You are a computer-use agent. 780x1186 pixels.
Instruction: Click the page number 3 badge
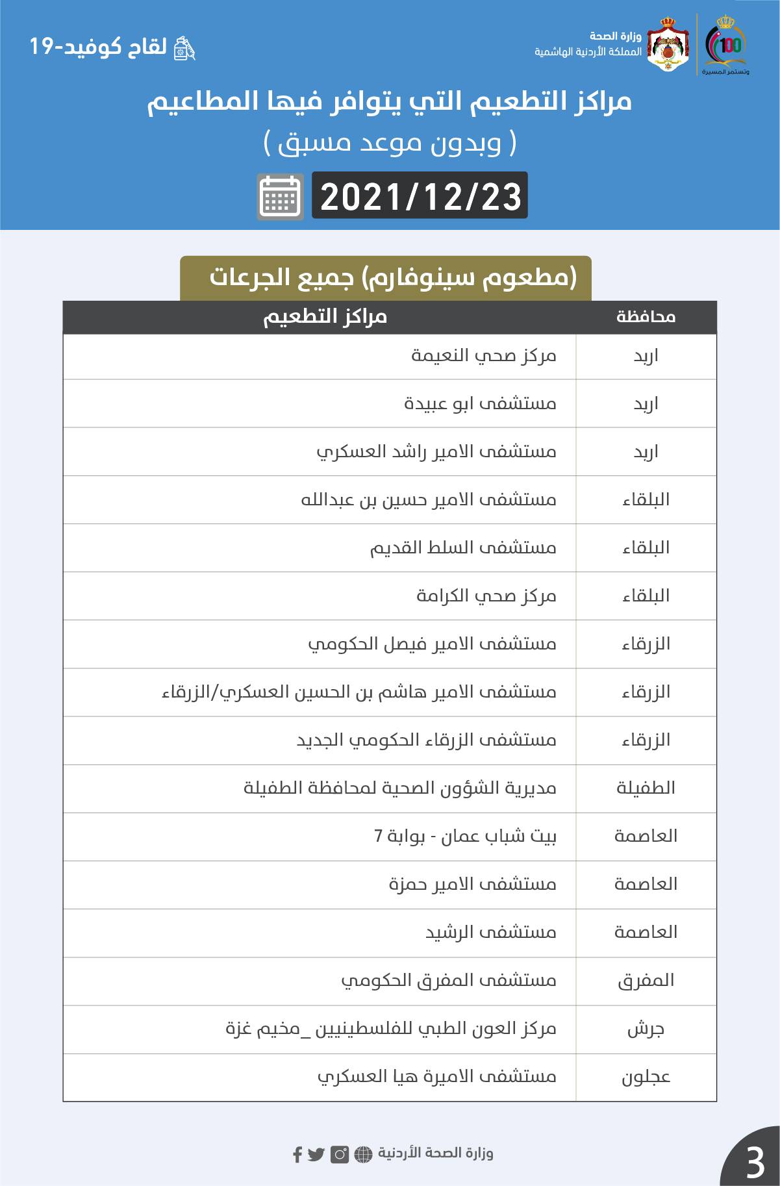click(x=755, y=1162)
